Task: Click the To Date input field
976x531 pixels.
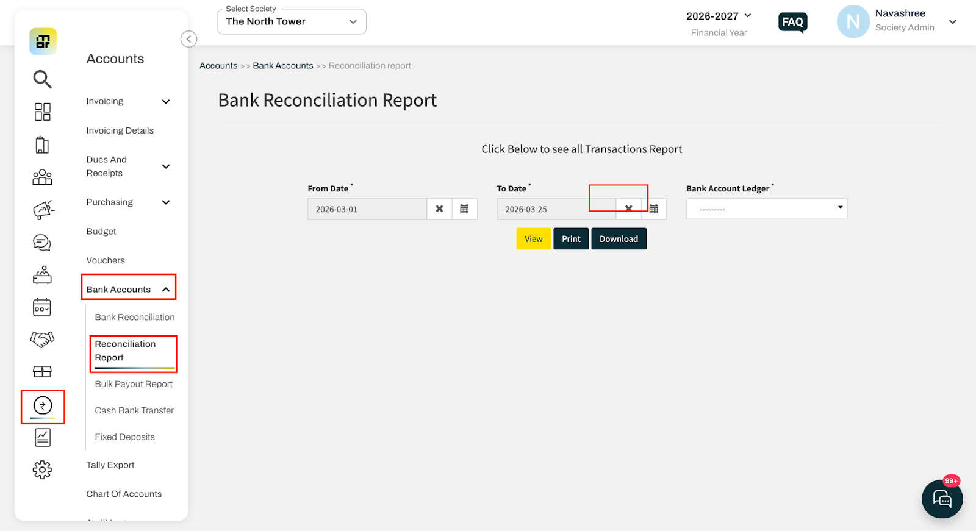Action: (x=556, y=209)
